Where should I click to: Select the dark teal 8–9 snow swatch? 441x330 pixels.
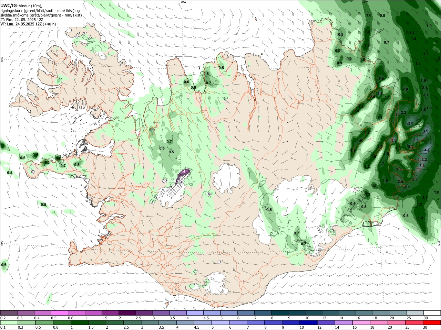(280, 313)
